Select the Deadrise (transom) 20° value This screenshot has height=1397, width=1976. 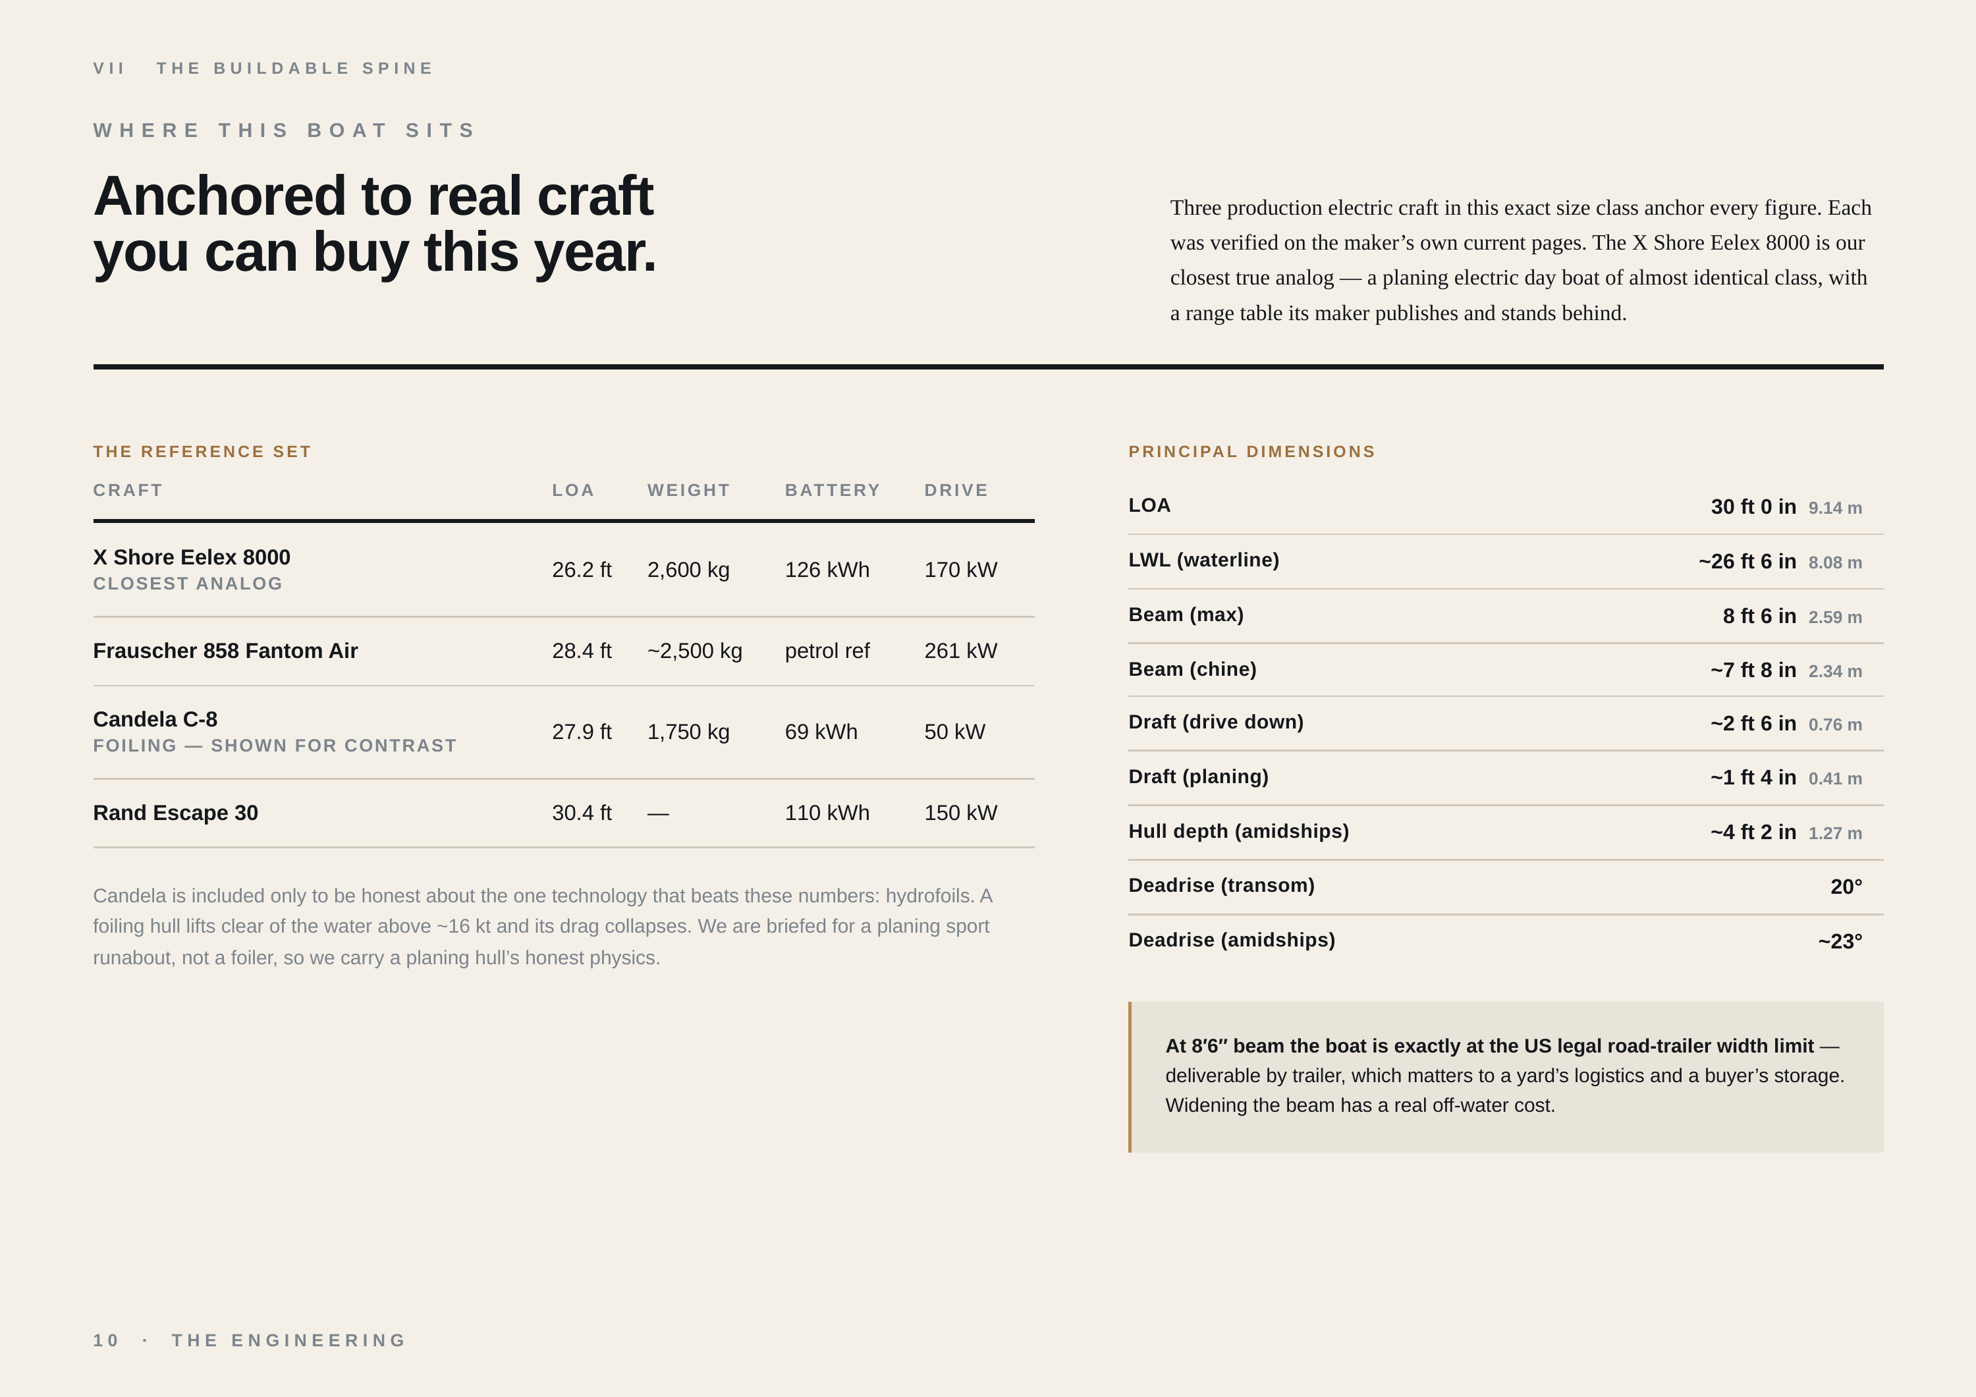(x=1846, y=887)
